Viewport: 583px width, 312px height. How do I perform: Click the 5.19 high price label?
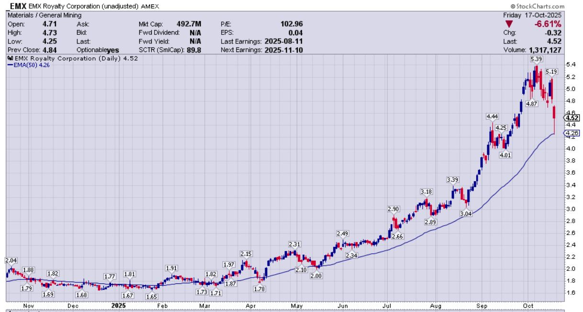point(551,72)
